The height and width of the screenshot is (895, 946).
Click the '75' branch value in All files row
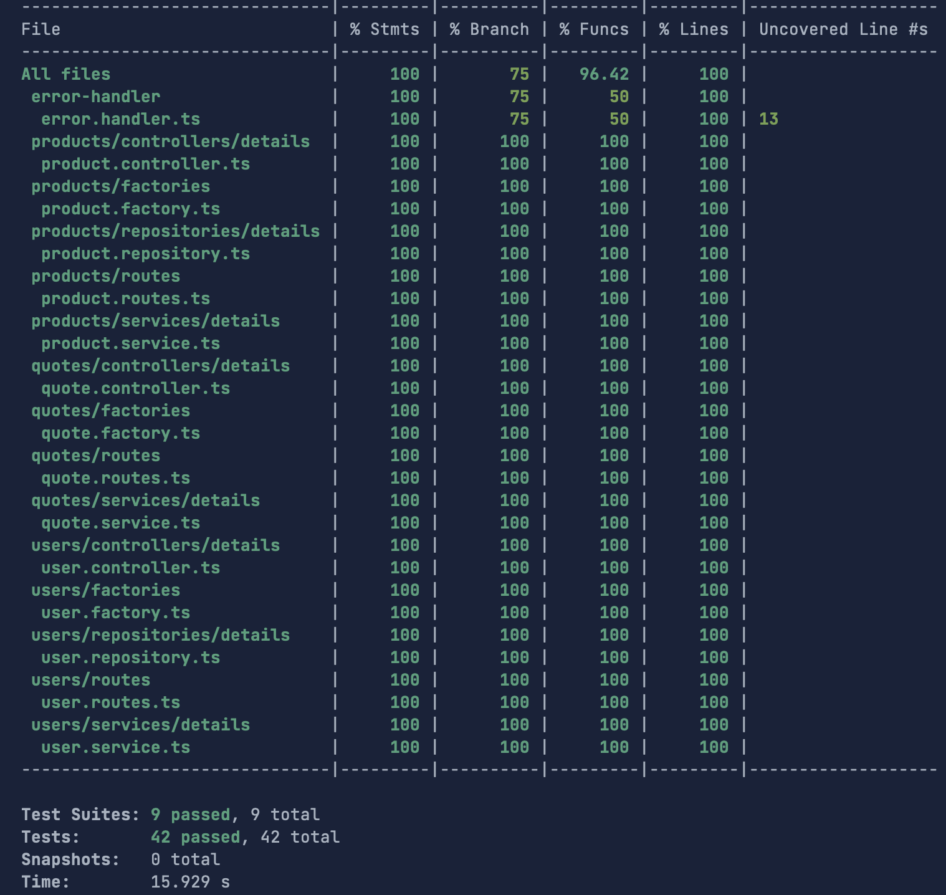tap(519, 74)
